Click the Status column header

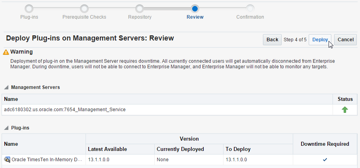345,99
